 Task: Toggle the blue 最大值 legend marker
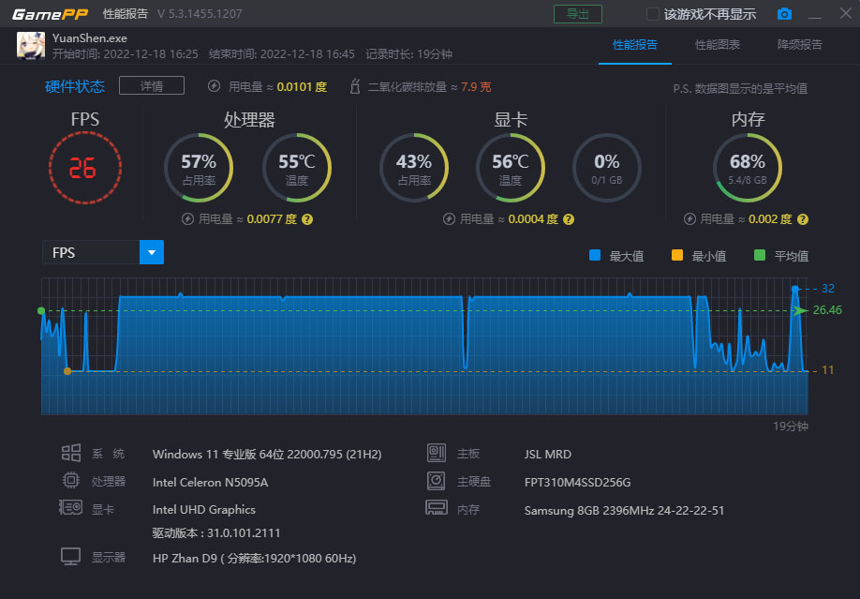pos(594,255)
